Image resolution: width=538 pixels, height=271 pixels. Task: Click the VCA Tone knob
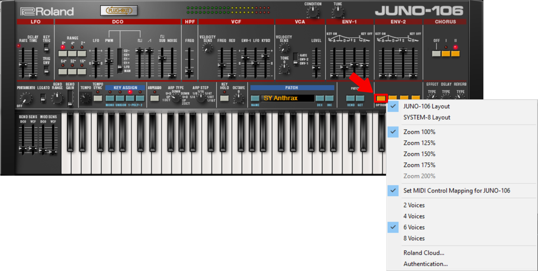click(284, 69)
